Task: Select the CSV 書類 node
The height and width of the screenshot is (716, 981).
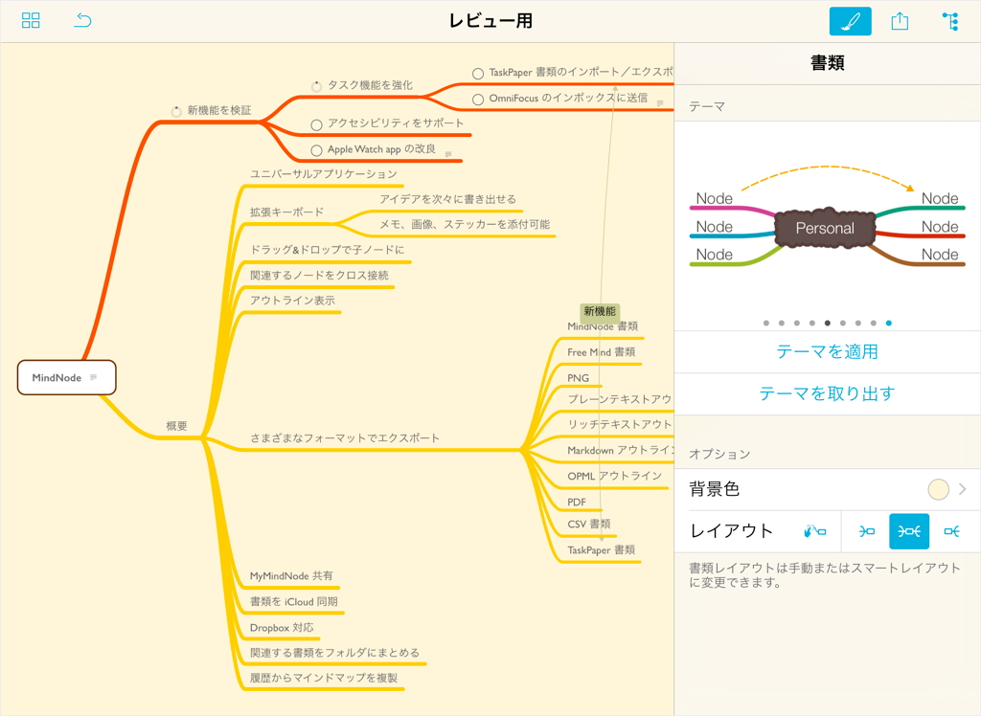Action: point(589,524)
